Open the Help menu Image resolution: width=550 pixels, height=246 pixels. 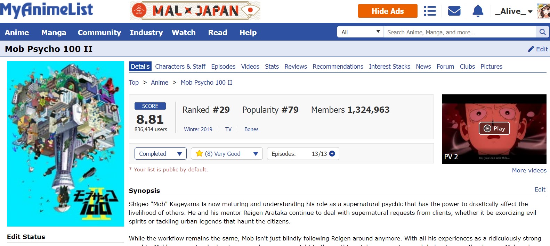click(248, 32)
